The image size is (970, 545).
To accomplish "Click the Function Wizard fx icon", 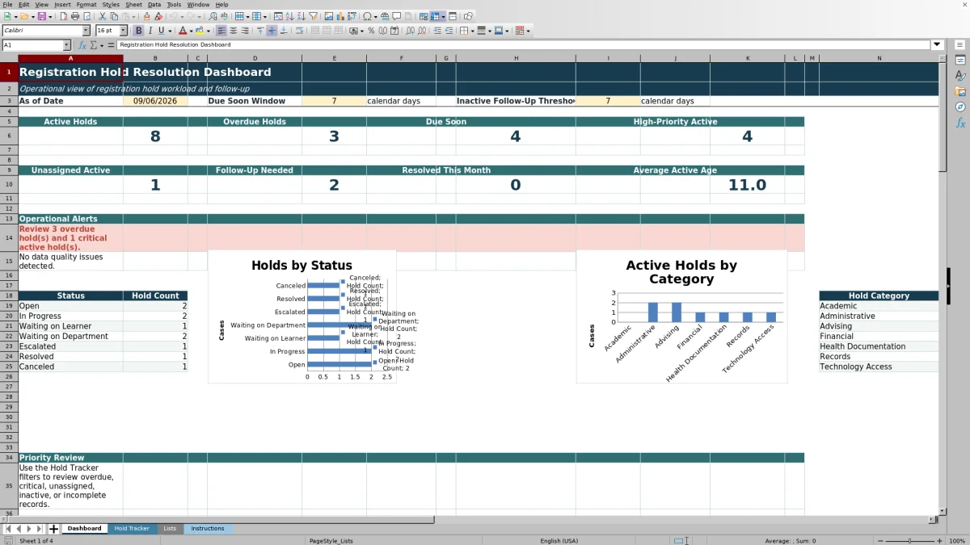I will [x=82, y=45].
